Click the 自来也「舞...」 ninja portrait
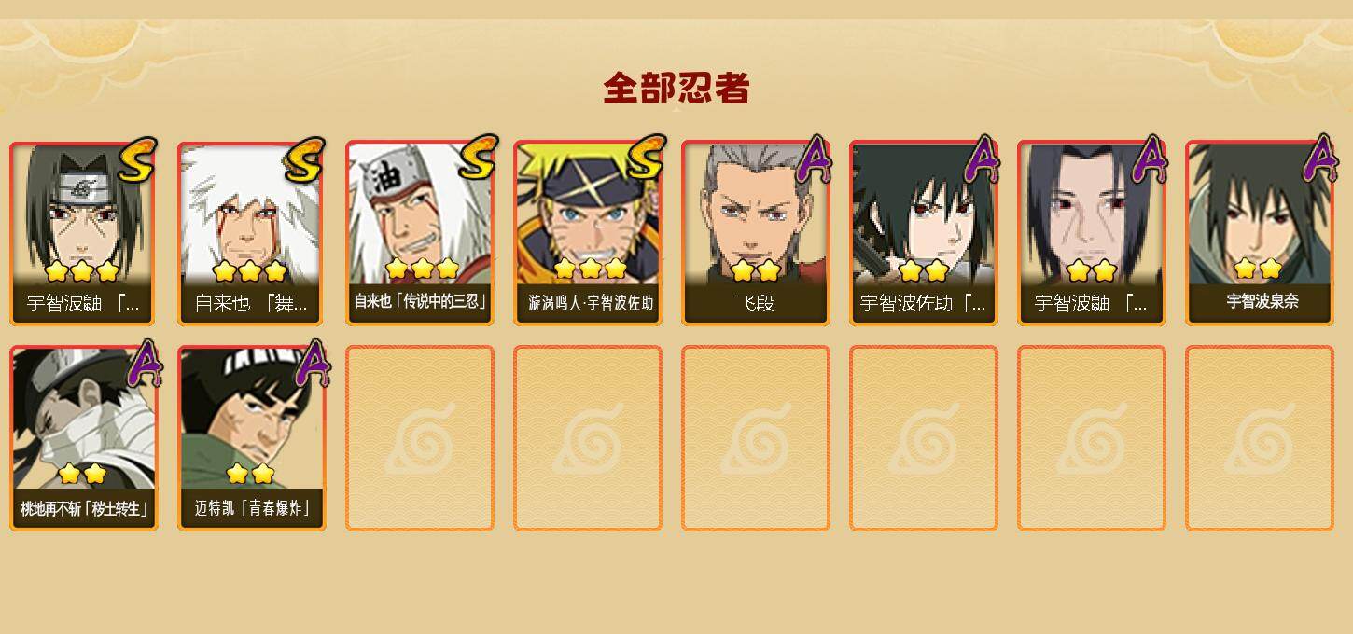Viewport: 1353px width, 634px height. (251, 233)
